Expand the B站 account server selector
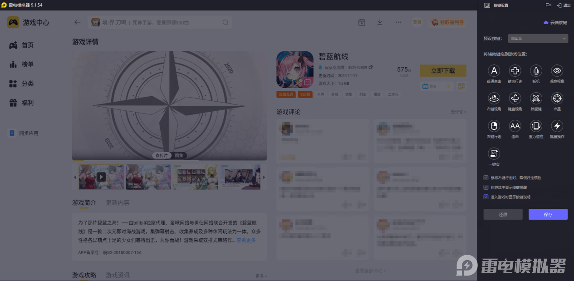This screenshot has height=281, width=574. click(x=436, y=86)
